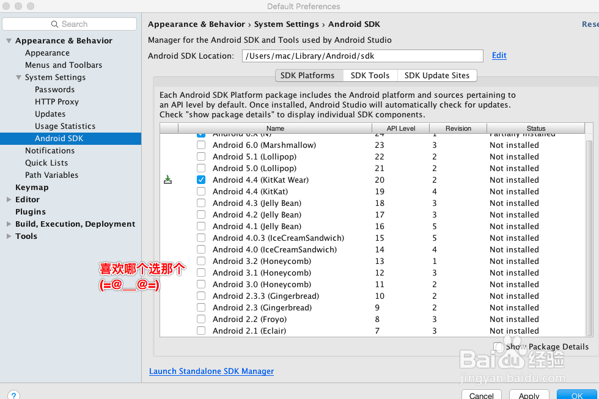Open Quick Lists settings
The image size is (599, 399).
(x=46, y=163)
